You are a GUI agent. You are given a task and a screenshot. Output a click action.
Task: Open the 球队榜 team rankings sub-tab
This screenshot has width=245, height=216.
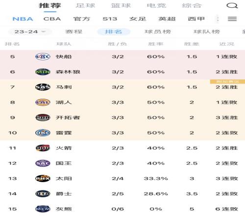pos(207,31)
